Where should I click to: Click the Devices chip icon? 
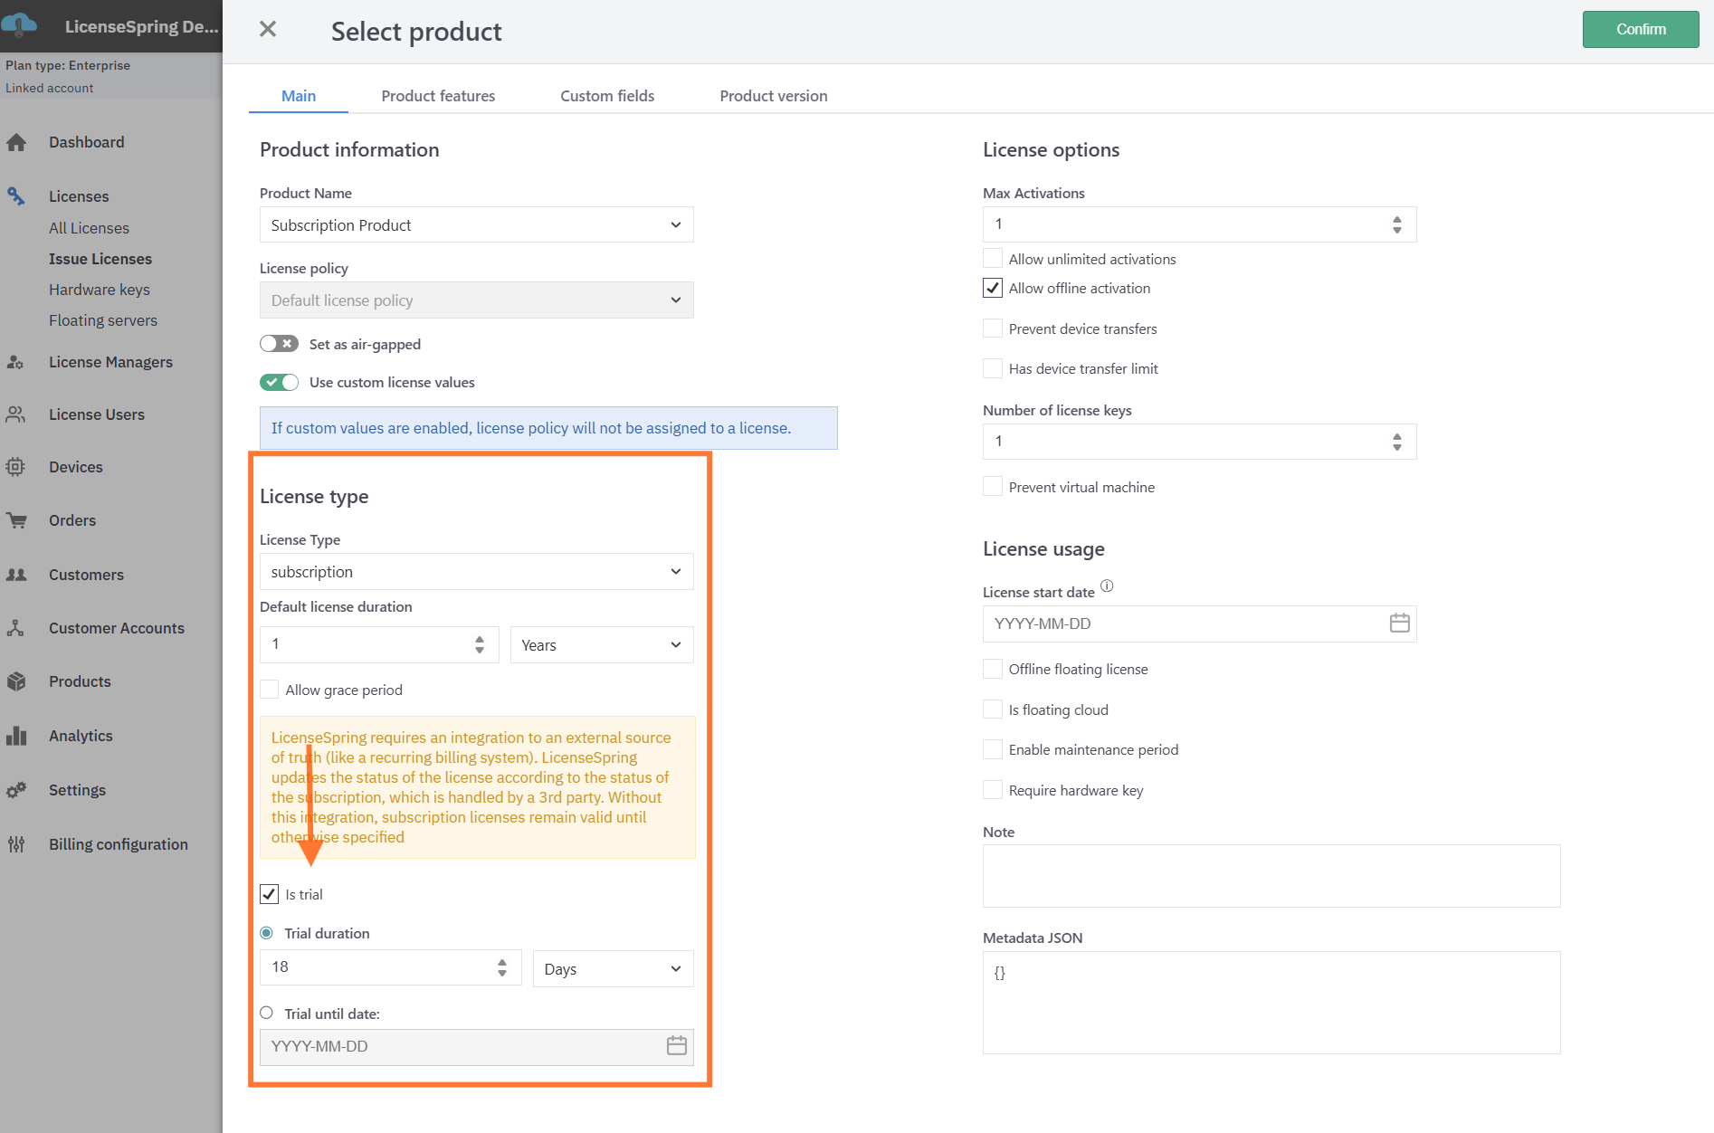click(x=16, y=467)
